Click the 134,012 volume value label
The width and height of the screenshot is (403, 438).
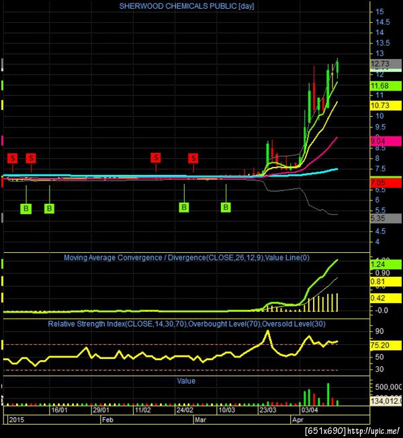coord(386,401)
